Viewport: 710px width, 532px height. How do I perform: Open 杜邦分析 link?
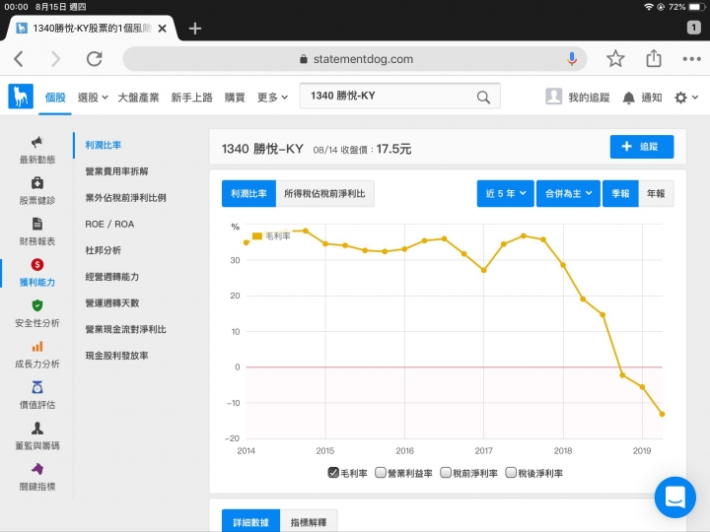click(x=104, y=250)
